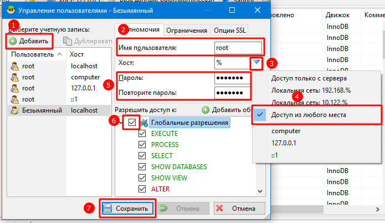Click the greyed-out Отмена undo button

click(x=183, y=208)
